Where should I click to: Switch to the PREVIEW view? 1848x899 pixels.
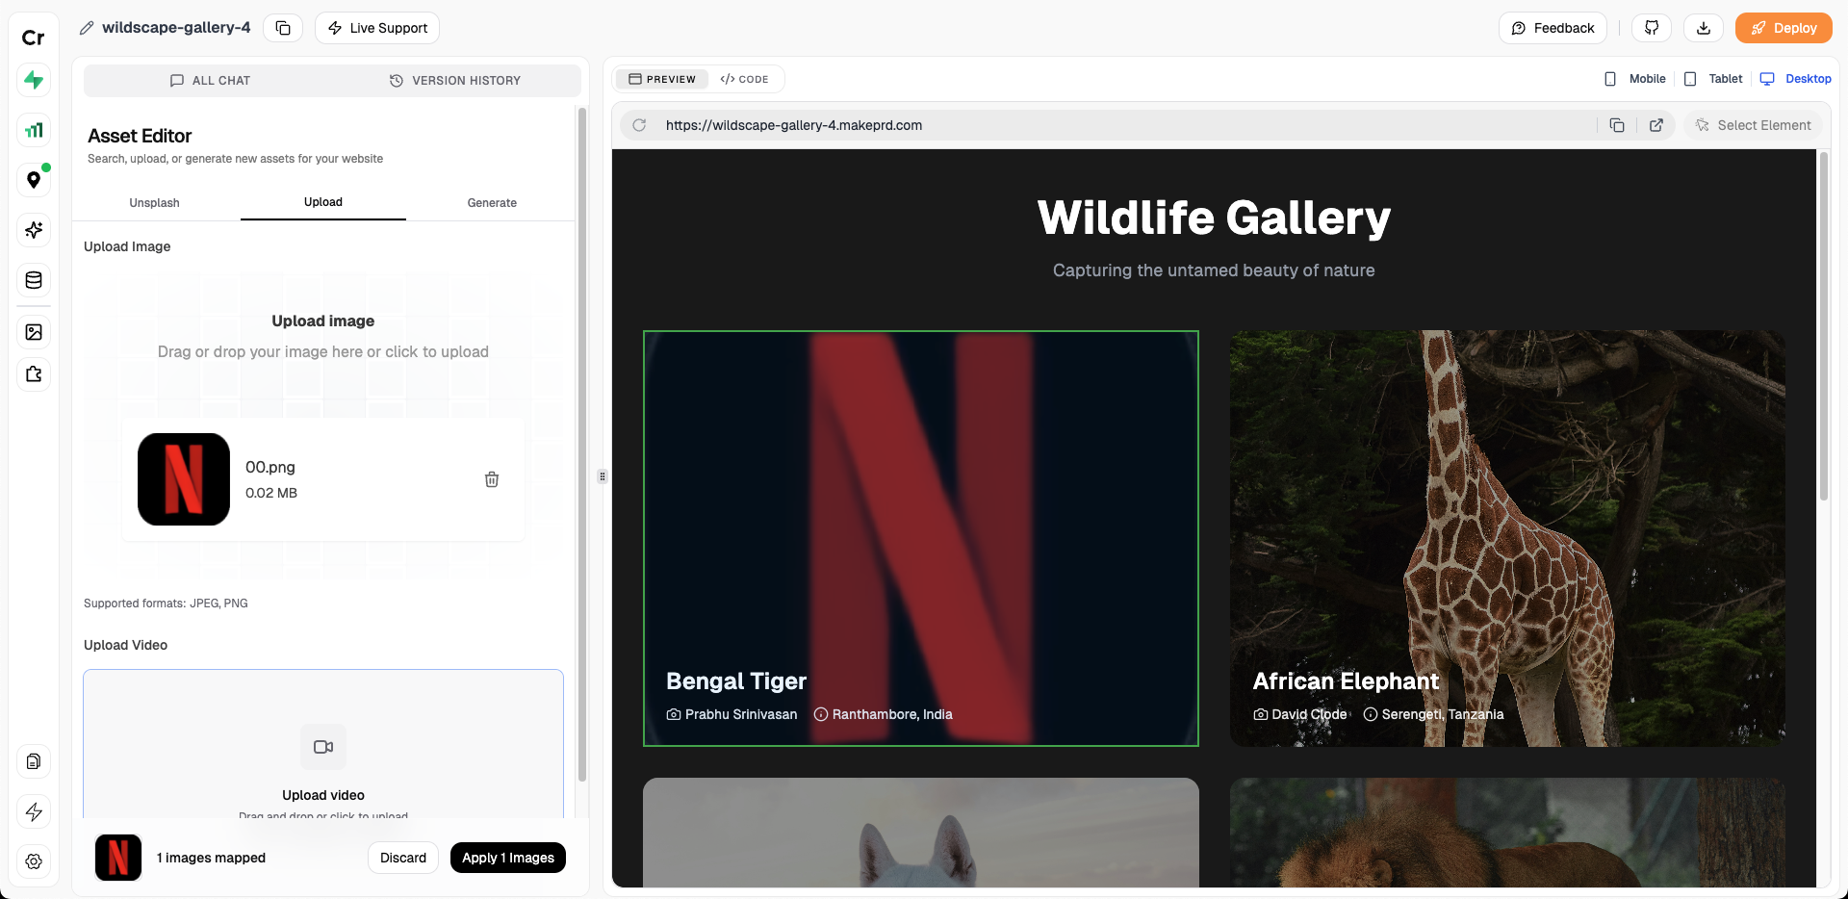[662, 79]
